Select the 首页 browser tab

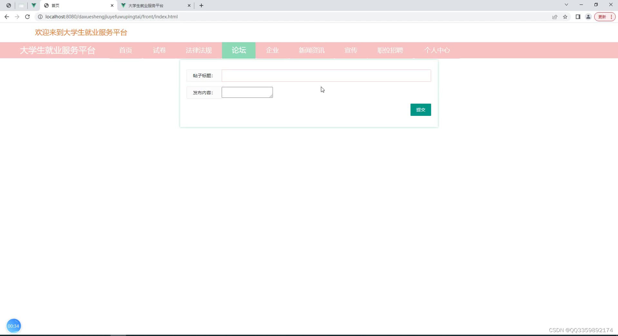(x=79, y=5)
